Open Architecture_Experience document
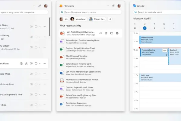 click(x=91, y=104)
